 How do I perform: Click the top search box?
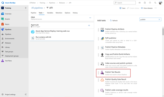(x=125, y=3)
